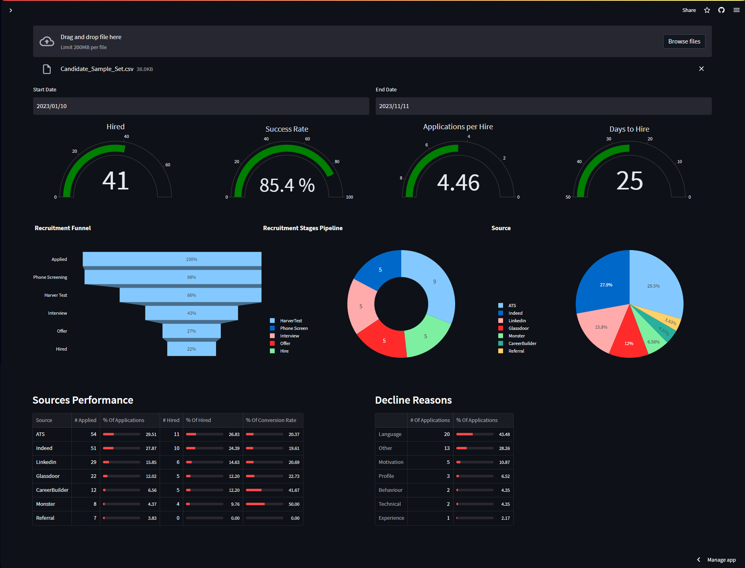The height and width of the screenshot is (568, 745).
Task: Toggle the Indeed source legend entry
Action: [x=511, y=313]
